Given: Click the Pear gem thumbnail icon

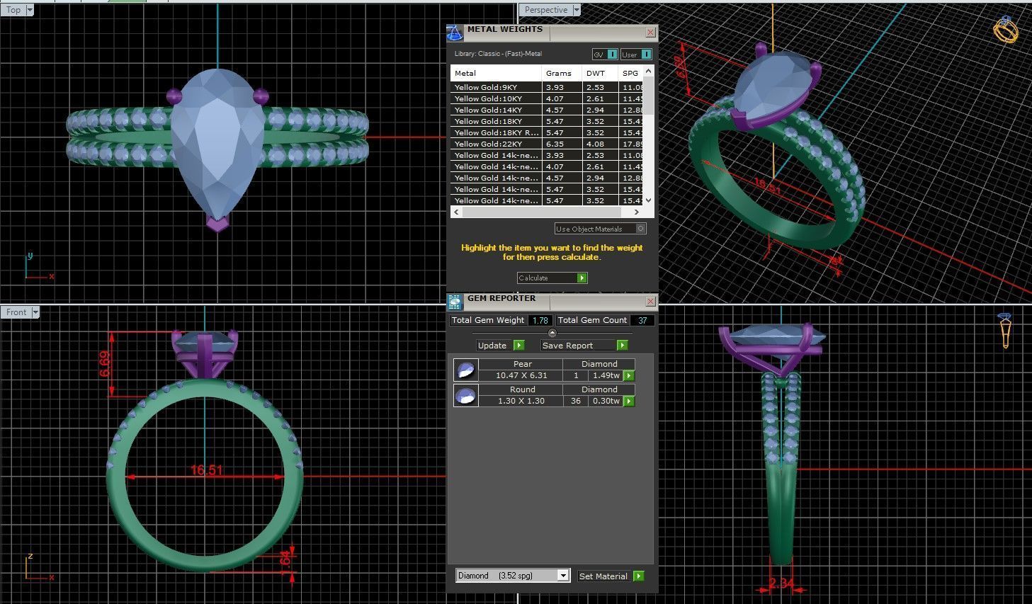Looking at the screenshot, I should pos(465,370).
